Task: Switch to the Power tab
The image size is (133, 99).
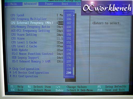Action: [x=49, y=4]
